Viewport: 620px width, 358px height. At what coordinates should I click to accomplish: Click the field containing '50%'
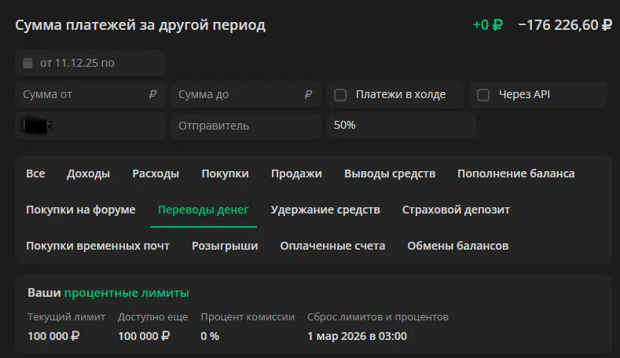(x=401, y=126)
